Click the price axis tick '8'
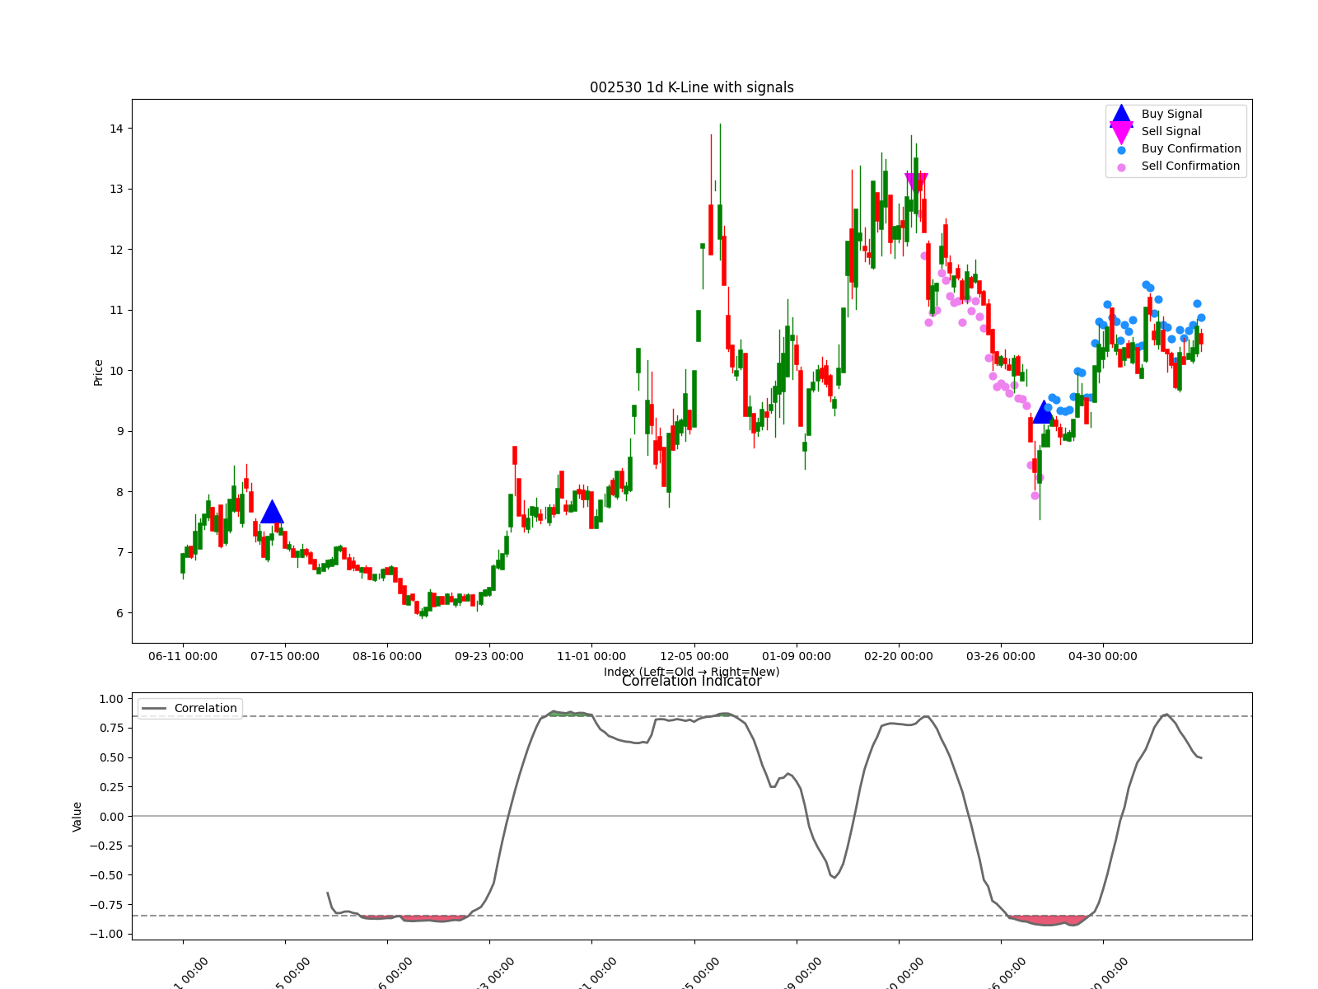 [x=119, y=492]
